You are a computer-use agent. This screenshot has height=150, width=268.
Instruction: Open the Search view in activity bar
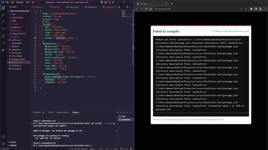coord(3,22)
